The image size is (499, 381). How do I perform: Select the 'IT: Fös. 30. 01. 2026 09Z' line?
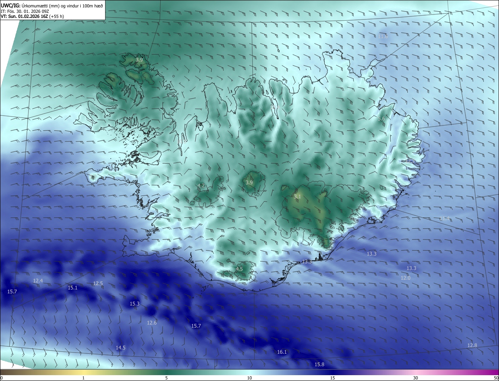click(25, 11)
